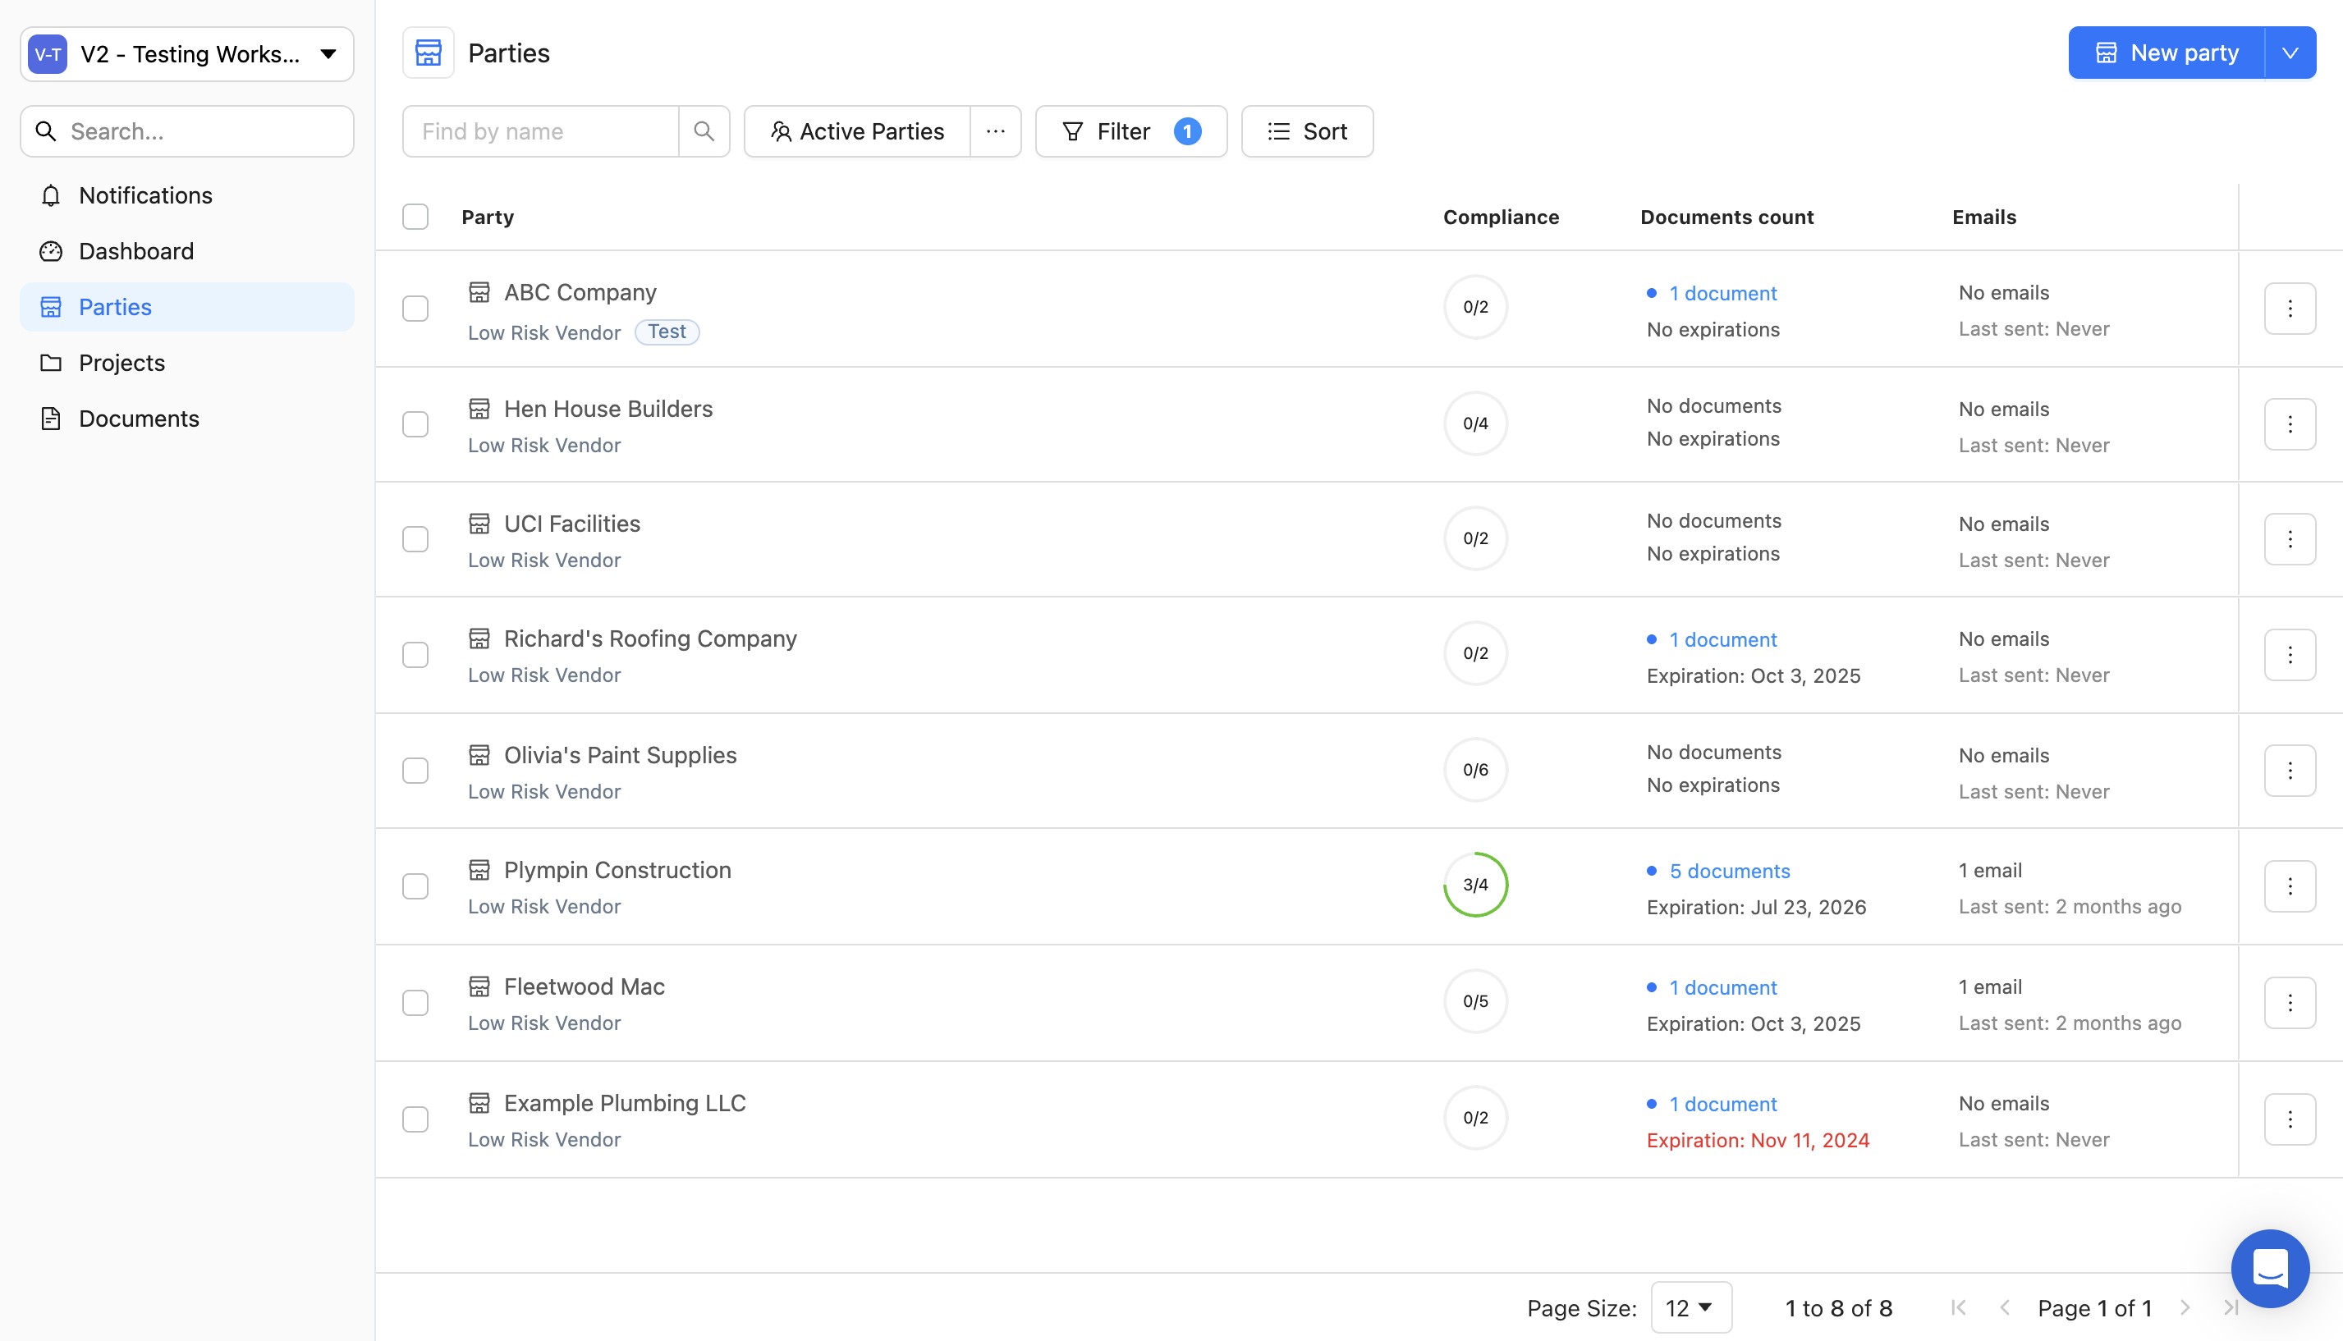2343x1341 pixels.
Task: Tick the Fleetwood Mac row checkbox
Action: point(415,1002)
